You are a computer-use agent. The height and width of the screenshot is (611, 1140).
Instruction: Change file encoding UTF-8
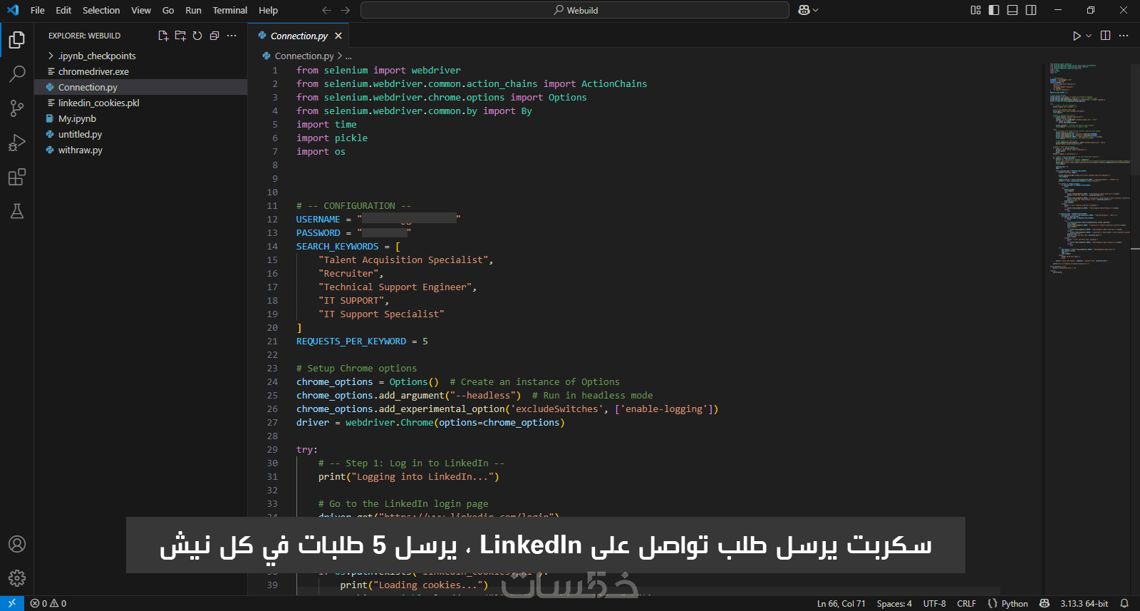(935, 603)
